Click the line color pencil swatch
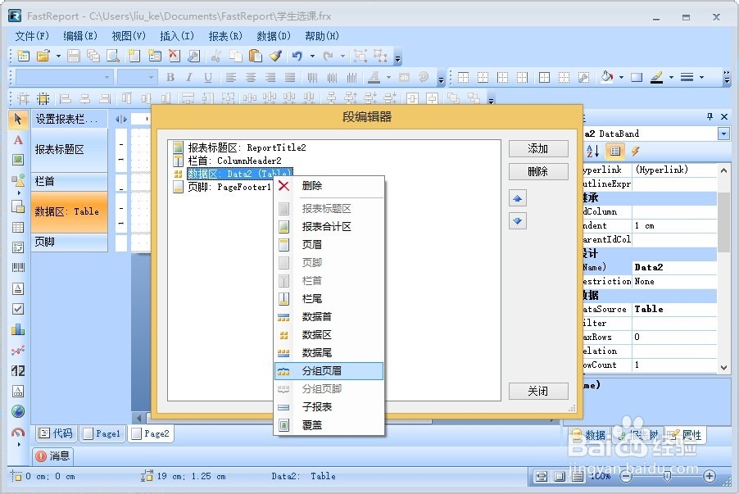This screenshot has width=739, height=494. [656, 77]
